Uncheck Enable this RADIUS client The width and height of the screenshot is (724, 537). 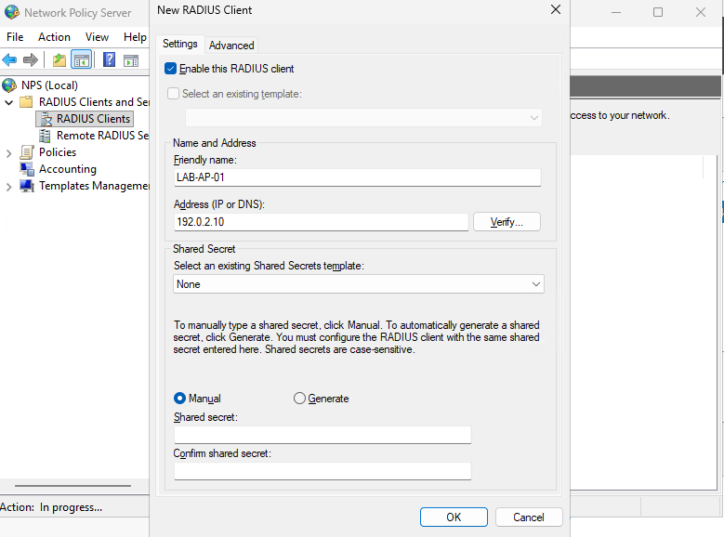(170, 69)
